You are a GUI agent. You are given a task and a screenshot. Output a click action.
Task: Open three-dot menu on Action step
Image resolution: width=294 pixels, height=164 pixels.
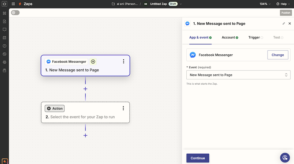click(x=123, y=108)
